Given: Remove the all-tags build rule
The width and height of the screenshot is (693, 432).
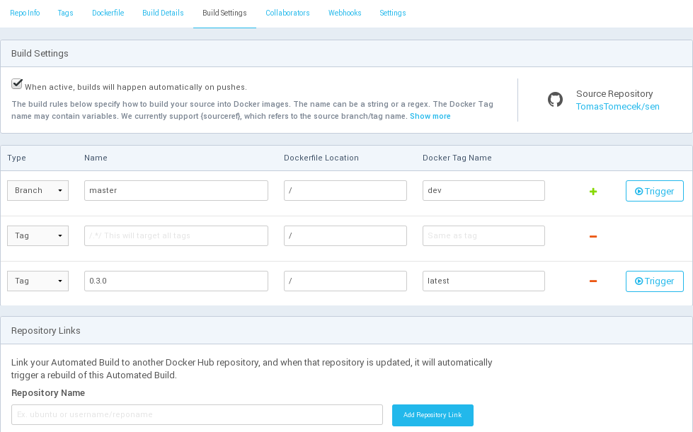Looking at the screenshot, I should pyautogui.click(x=593, y=236).
